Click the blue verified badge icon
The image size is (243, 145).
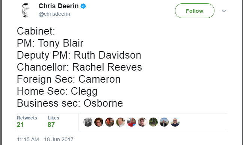83,6
